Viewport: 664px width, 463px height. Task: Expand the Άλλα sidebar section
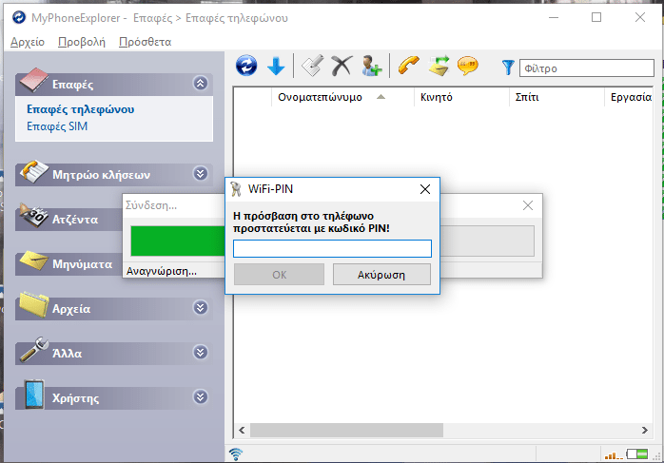(x=201, y=352)
